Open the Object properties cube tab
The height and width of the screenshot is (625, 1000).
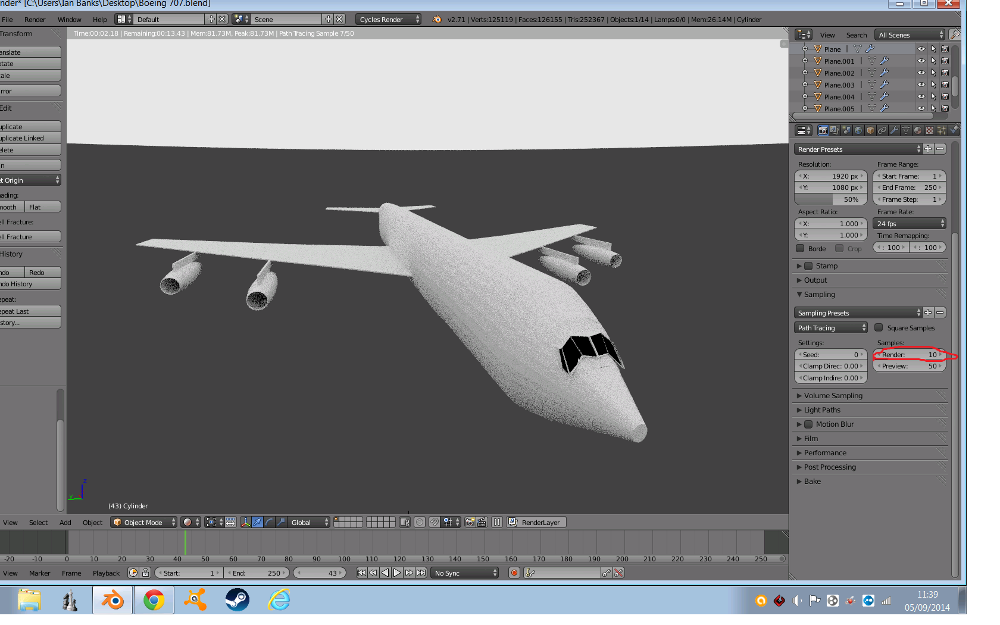[x=870, y=130]
